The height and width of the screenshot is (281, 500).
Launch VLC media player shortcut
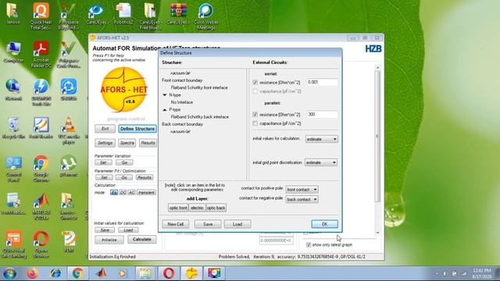click(x=68, y=130)
